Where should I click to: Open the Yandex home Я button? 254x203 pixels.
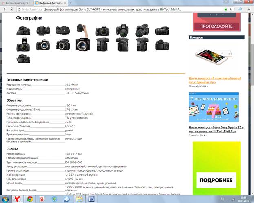click(x=11, y=9)
